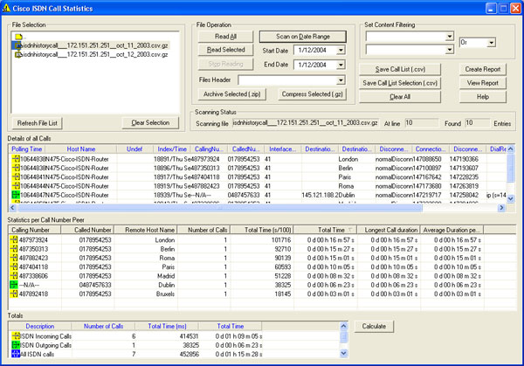Viewport: 524px width, 366px height.
Task: Click the green outgoing call icon for Dublin
Action: tap(14, 285)
